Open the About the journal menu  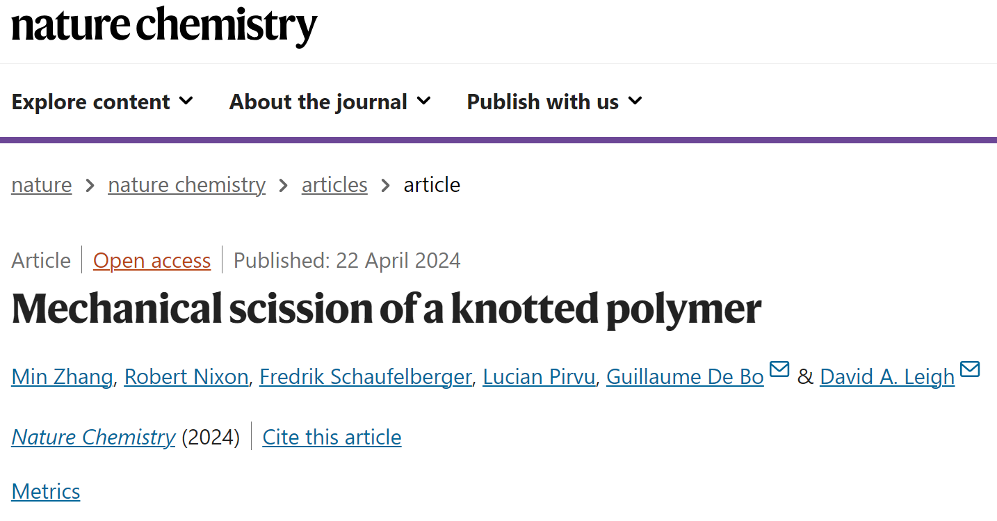coord(330,102)
